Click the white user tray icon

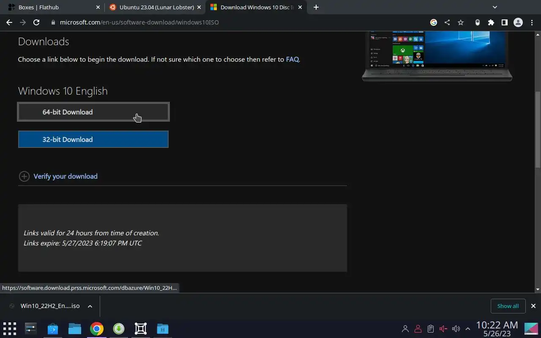(x=405, y=329)
